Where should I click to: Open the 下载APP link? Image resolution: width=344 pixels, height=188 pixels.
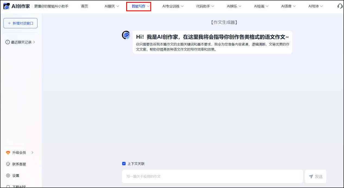[x=19, y=186]
